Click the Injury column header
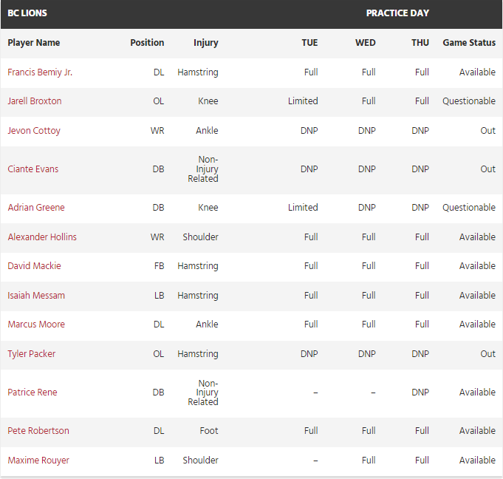Image resolution: width=503 pixels, height=479 pixels. click(x=205, y=43)
